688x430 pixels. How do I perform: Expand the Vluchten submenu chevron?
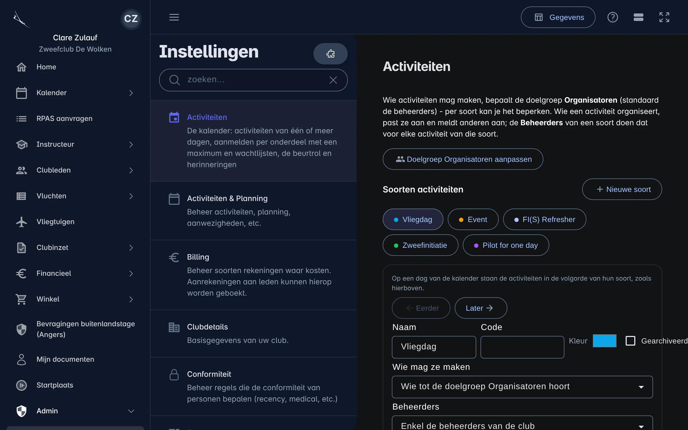click(131, 196)
